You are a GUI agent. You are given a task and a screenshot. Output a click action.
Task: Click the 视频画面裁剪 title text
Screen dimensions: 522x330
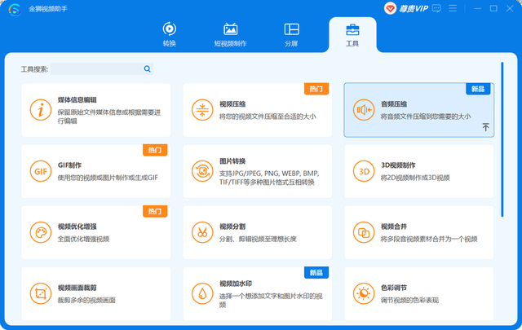(77, 288)
